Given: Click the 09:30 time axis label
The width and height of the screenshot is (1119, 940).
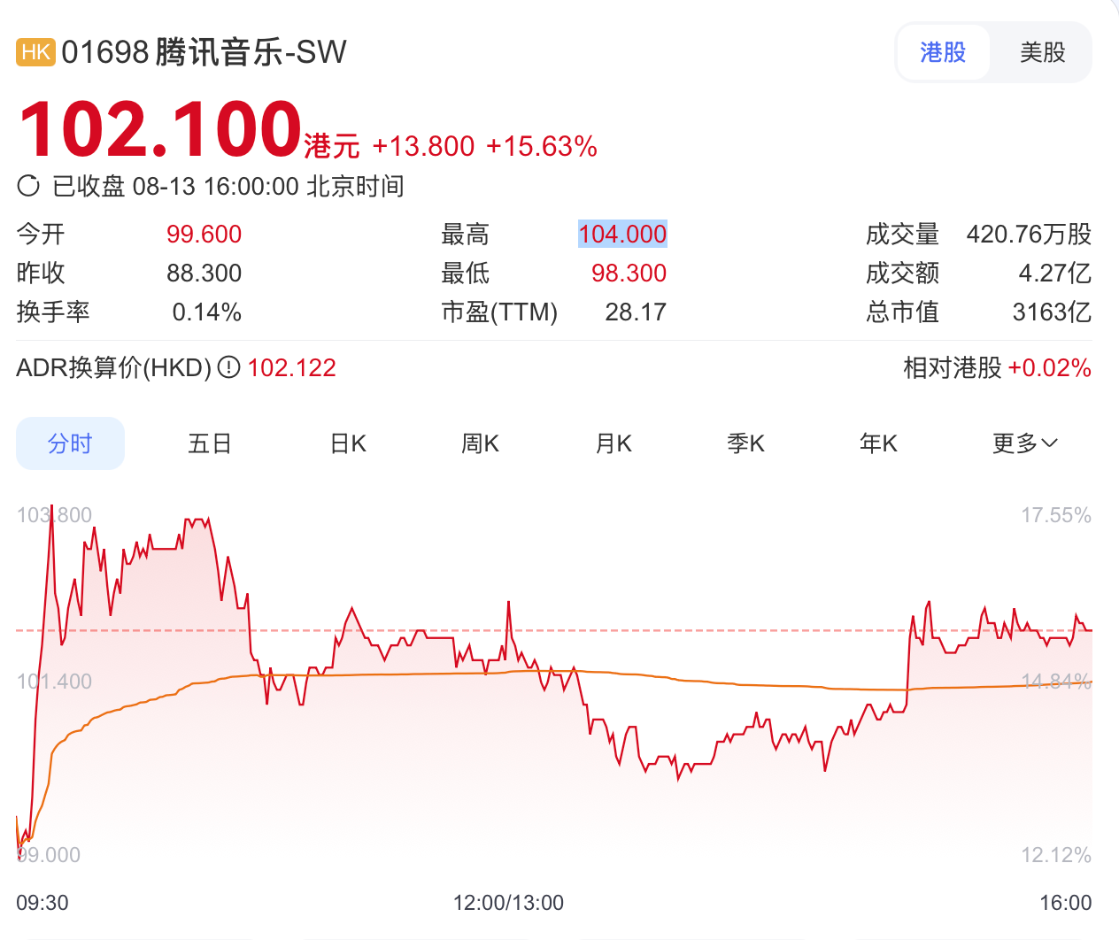Looking at the screenshot, I should tap(42, 903).
